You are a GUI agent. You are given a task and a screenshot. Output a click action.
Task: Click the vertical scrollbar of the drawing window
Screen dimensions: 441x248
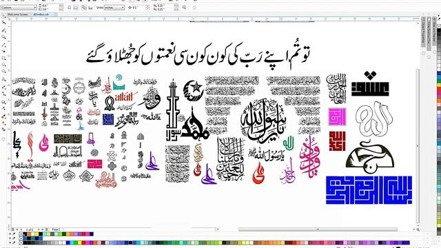tap(418, 146)
